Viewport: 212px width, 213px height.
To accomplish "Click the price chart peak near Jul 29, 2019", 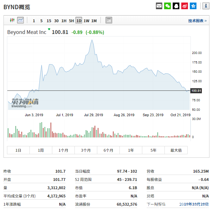I will 92,40.
